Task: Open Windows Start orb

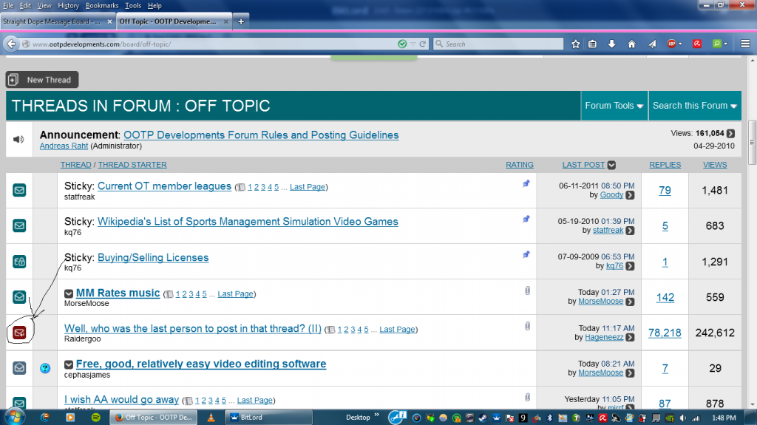Action: click(13, 417)
